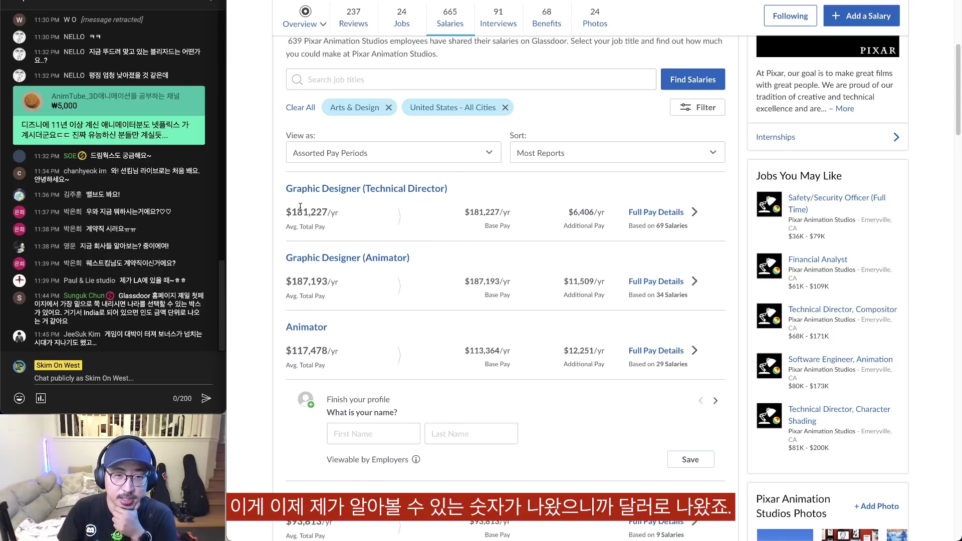Screen dimensions: 962x541
Task: View Full Pay Details for 34 Salaries row
Action: tap(656, 281)
